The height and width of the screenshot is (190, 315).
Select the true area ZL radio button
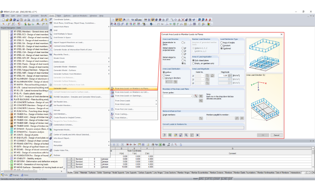pos(183,63)
